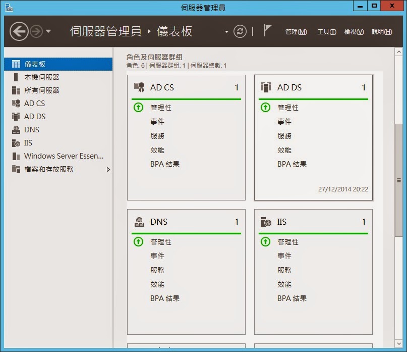
Task: Click the DNS tile header icon
Action: 139,222
